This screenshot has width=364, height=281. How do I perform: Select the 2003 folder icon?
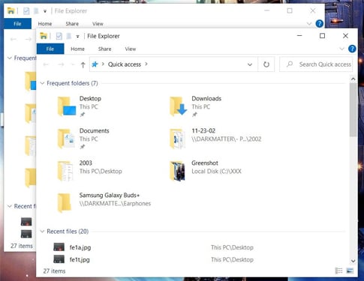65,171
